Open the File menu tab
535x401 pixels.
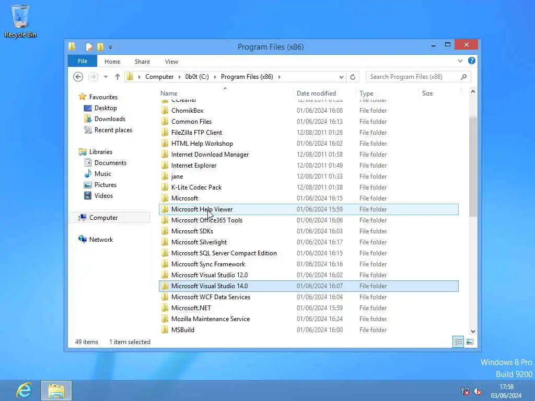[x=82, y=62]
